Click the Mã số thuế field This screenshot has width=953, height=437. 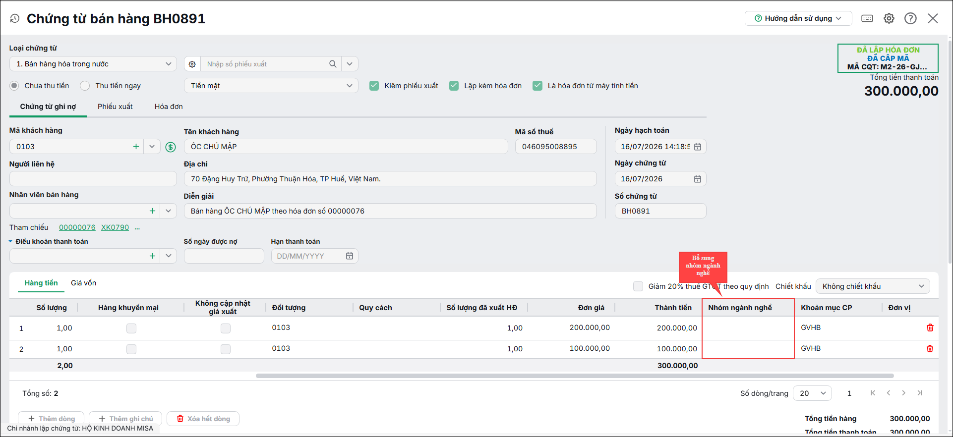556,147
